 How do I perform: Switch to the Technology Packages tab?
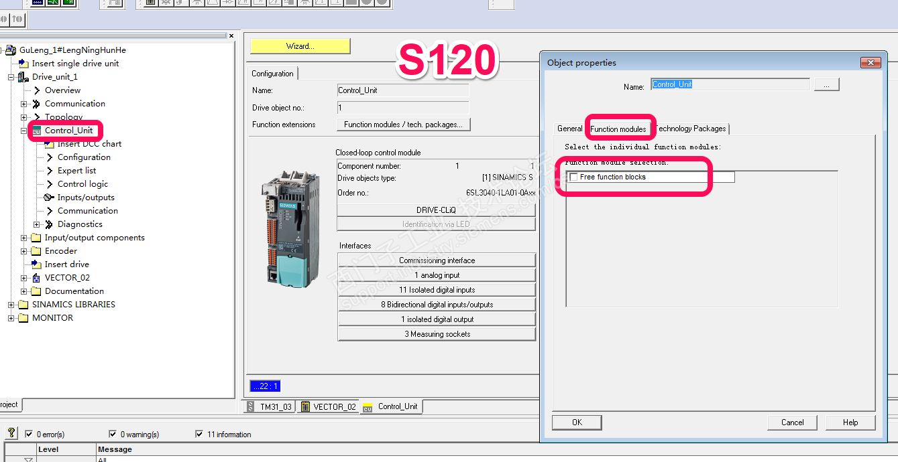(690, 129)
